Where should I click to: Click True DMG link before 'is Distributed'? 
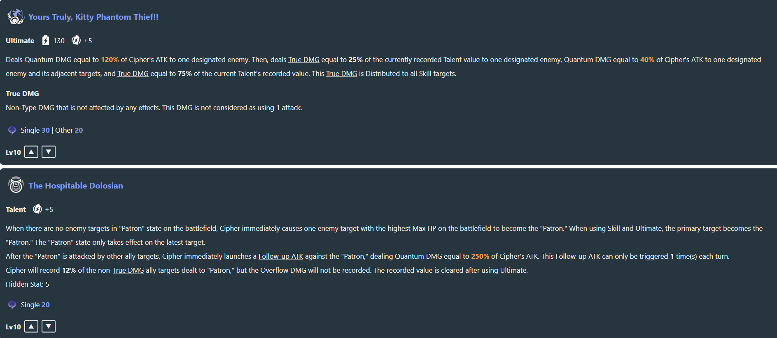click(x=341, y=74)
